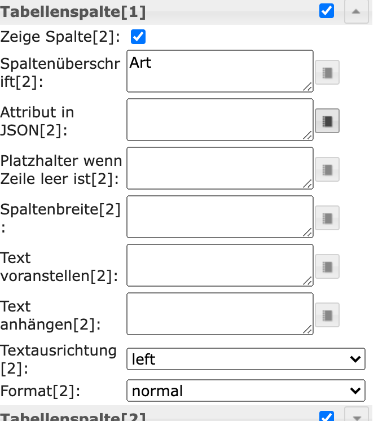The width and height of the screenshot is (378, 421).
Task: Click the Attribut in JSON[2] text field
Action: [219, 120]
